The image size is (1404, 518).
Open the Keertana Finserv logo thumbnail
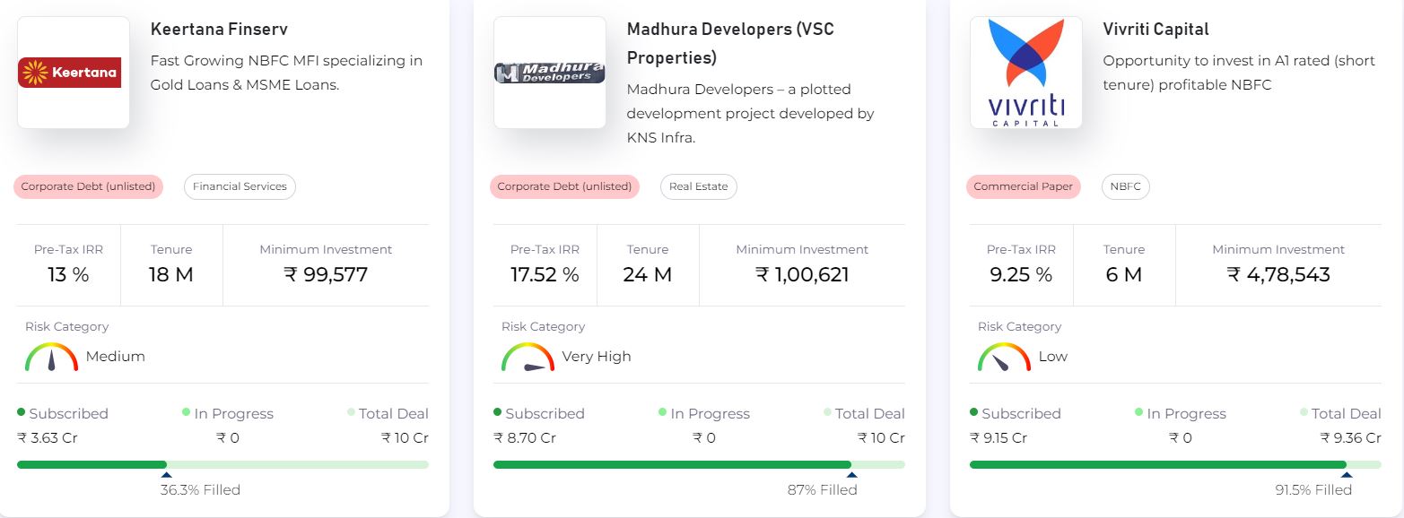[x=74, y=73]
